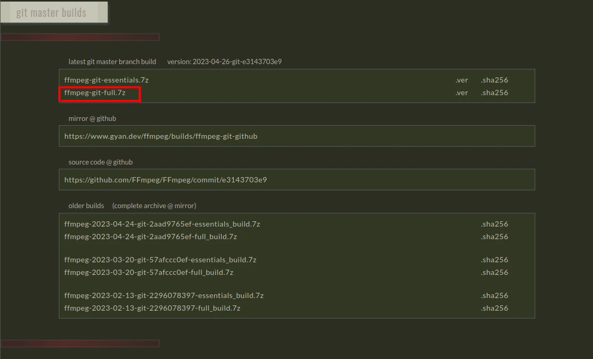Open the complete archive @ mirror link
The height and width of the screenshot is (359, 593).
pyautogui.click(x=154, y=206)
